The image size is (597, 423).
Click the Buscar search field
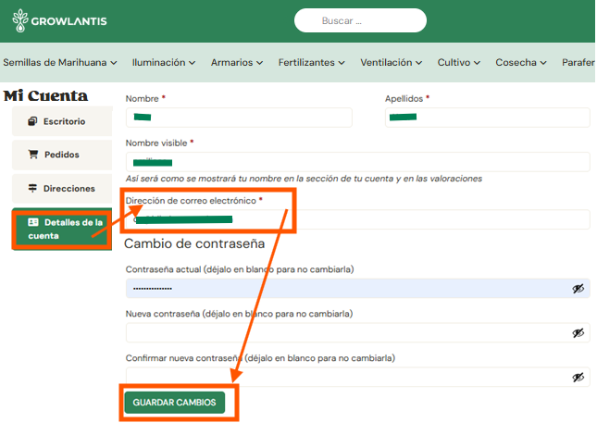click(360, 20)
